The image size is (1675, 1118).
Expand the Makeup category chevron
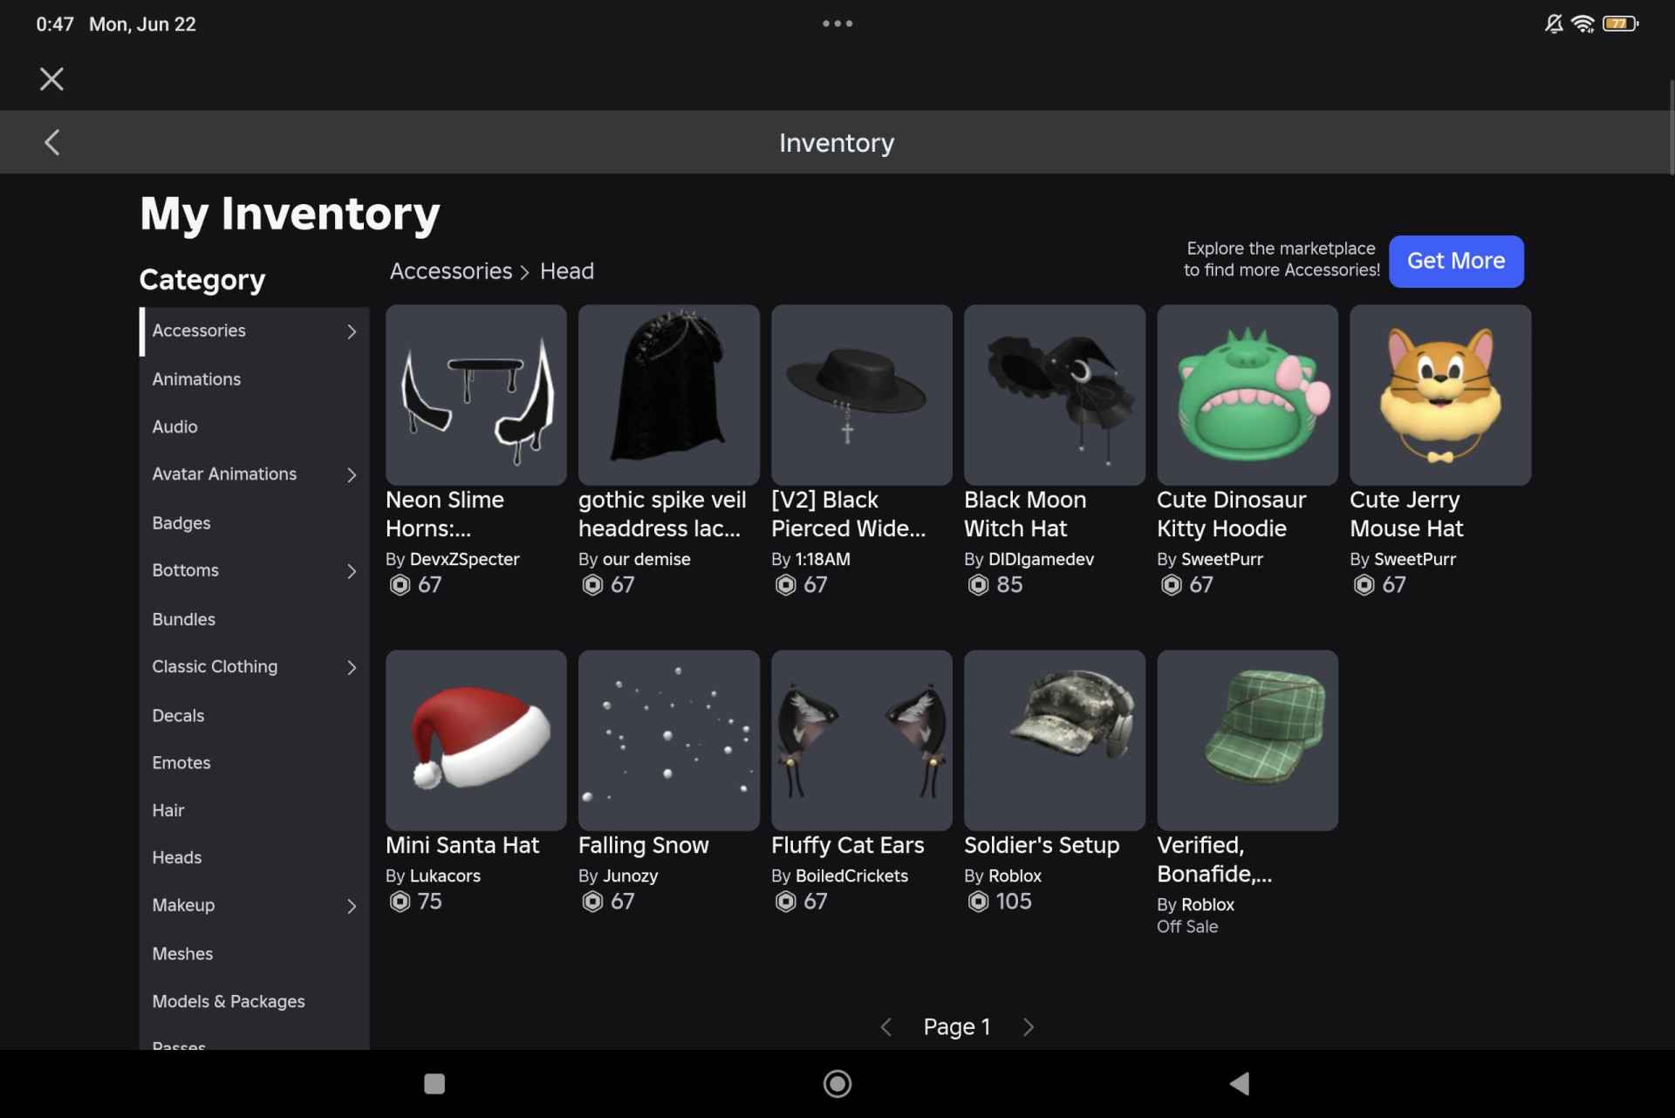coord(352,907)
